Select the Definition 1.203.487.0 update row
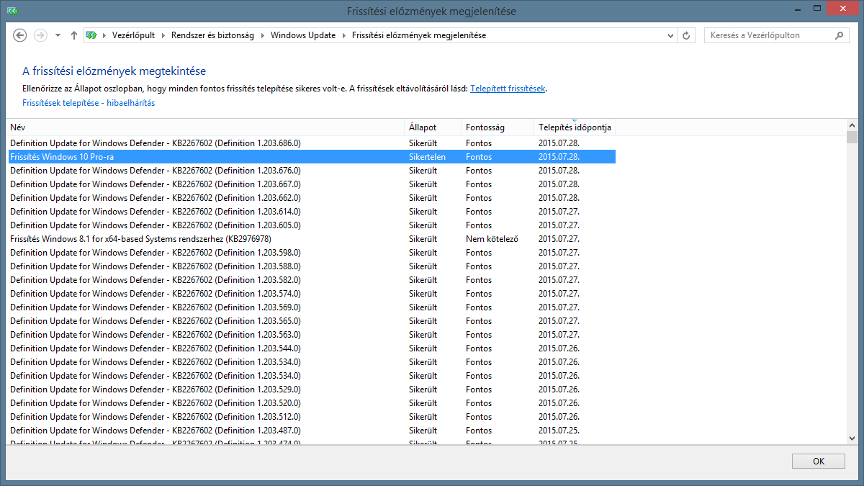The width and height of the screenshot is (864, 486). coord(311,431)
